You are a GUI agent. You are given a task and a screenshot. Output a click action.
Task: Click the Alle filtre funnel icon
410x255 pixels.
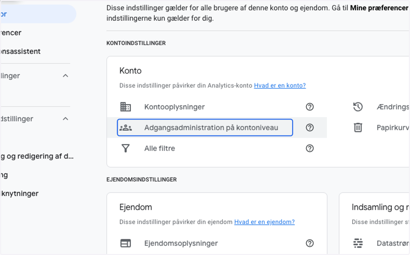coord(126,148)
